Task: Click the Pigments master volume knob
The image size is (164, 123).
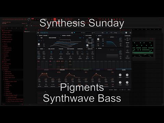Action: point(126,33)
